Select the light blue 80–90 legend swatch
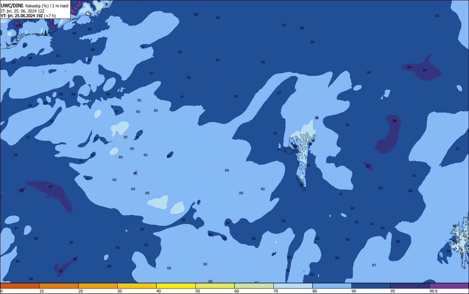This screenshot has height=294, width=469. point(332,286)
